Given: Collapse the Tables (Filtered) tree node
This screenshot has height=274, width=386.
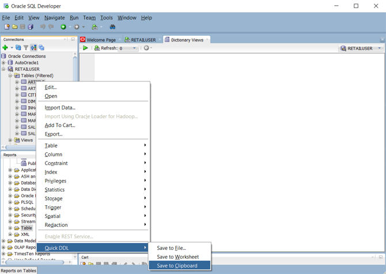Looking at the screenshot, I should (10, 76).
